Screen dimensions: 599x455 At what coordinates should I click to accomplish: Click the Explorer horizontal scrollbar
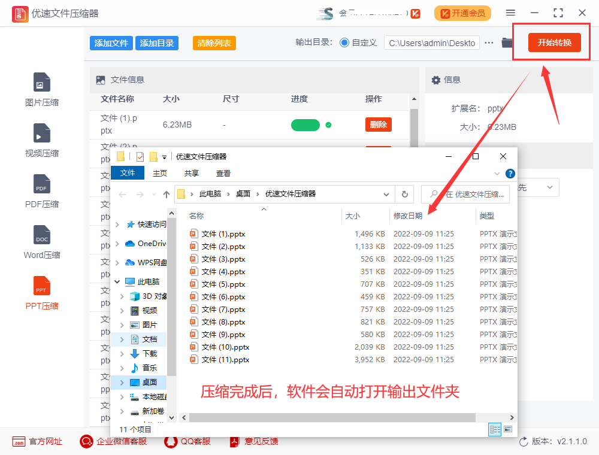click(332, 418)
